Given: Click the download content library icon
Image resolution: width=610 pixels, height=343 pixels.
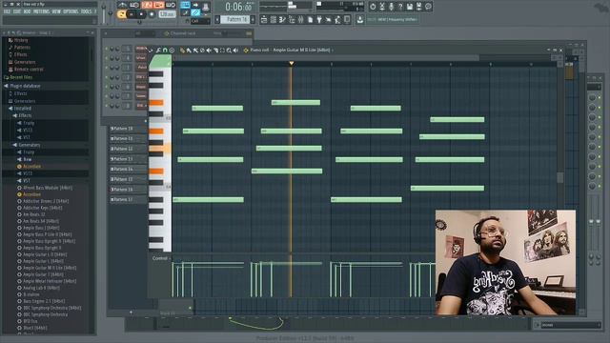Looking at the screenshot, I should click(360, 19).
